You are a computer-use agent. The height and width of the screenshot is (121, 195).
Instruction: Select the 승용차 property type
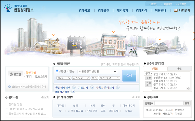(129, 111)
